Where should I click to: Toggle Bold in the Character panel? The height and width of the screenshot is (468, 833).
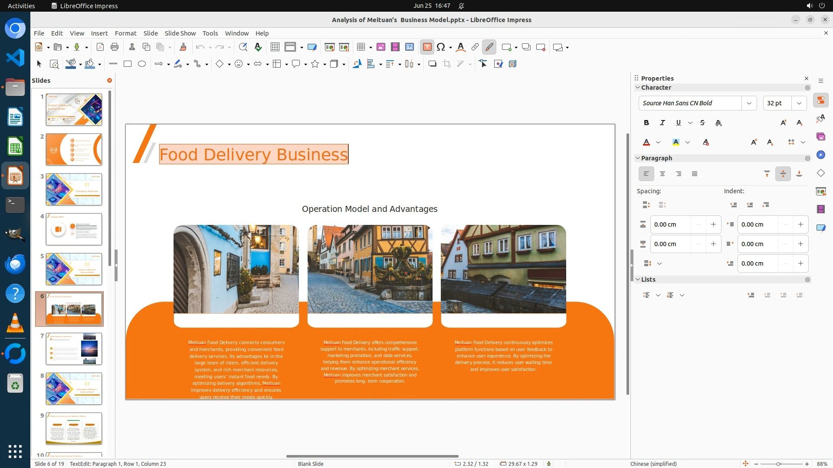(646, 123)
